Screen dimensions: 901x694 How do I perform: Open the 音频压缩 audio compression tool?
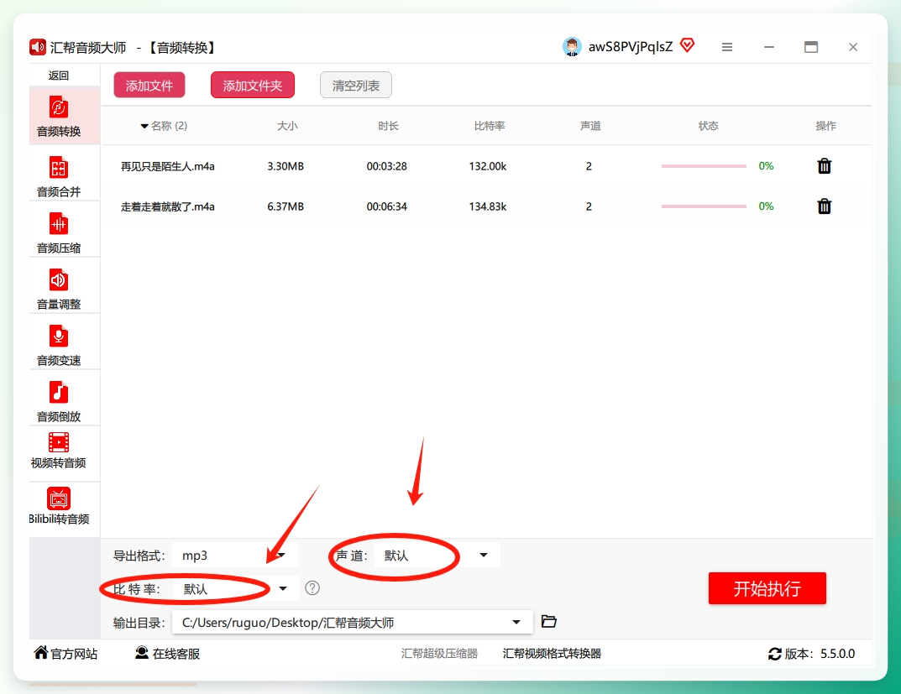coord(59,232)
